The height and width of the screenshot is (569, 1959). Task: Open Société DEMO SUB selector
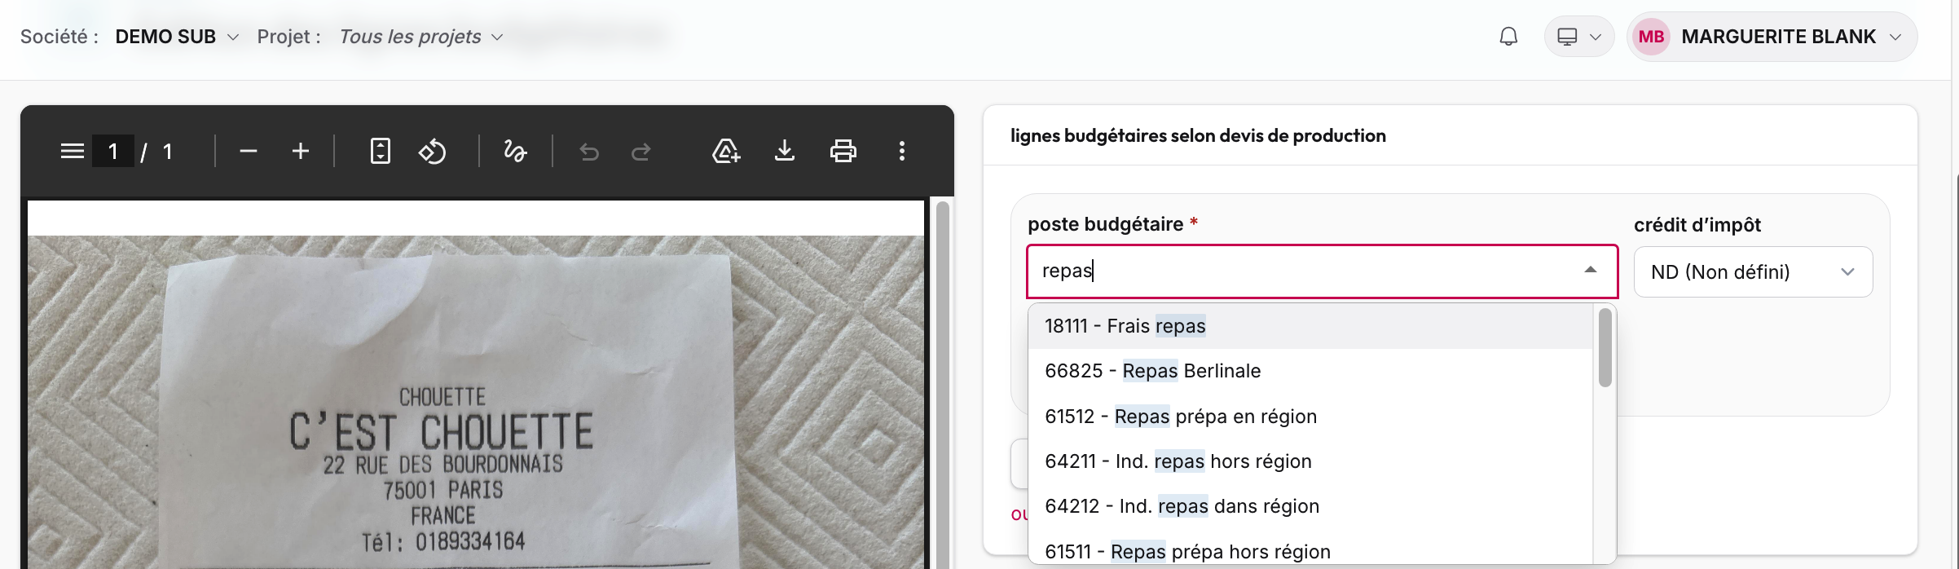point(177,37)
